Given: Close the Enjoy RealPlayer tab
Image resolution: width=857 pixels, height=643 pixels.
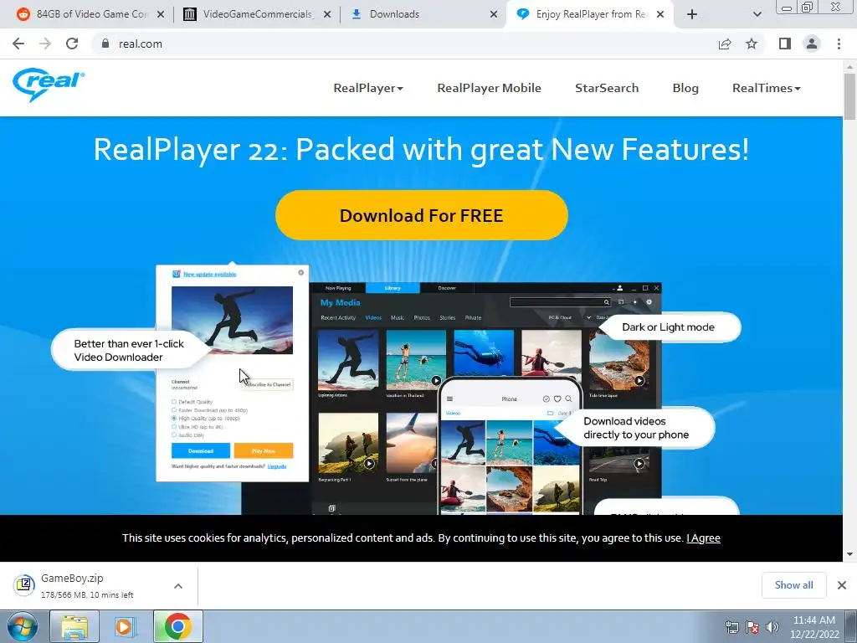Looking at the screenshot, I should click(x=660, y=14).
